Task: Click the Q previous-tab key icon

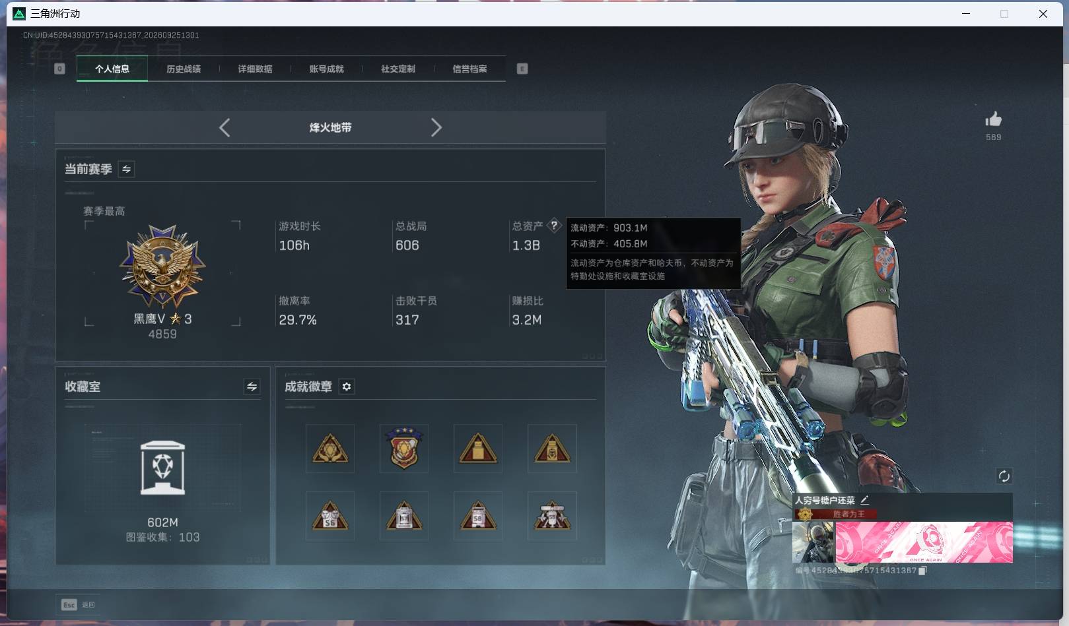Action: [x=59, y=69]
